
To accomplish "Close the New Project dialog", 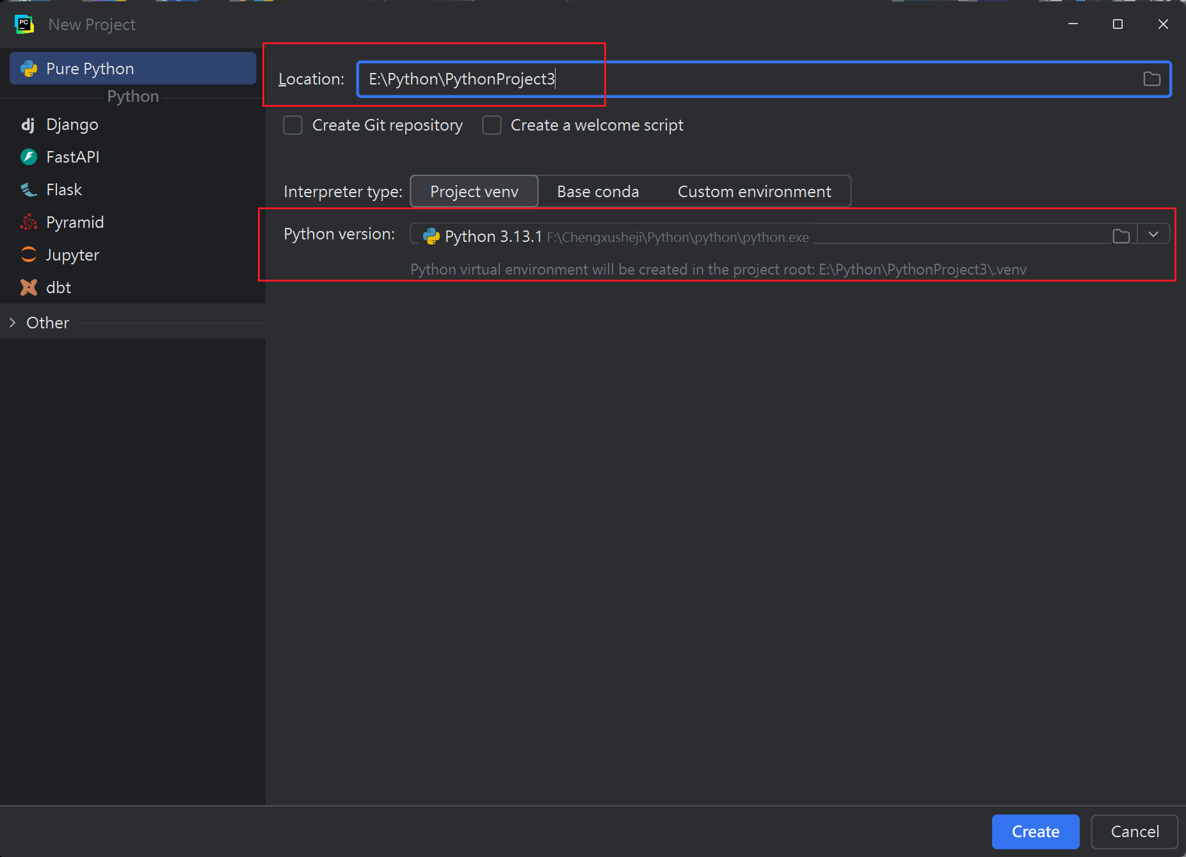I will (x=1163, y=24).
